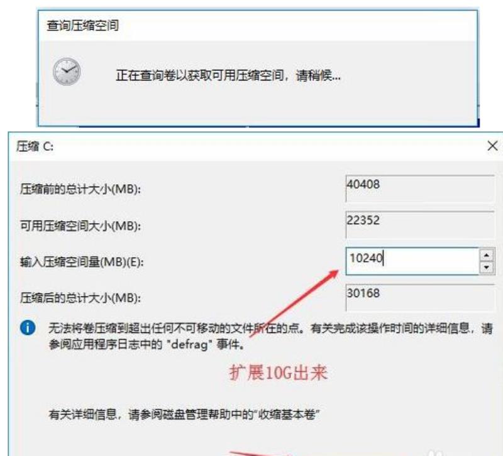Click the 输入压缩空间量(MB)(E) label

[82, 262]
